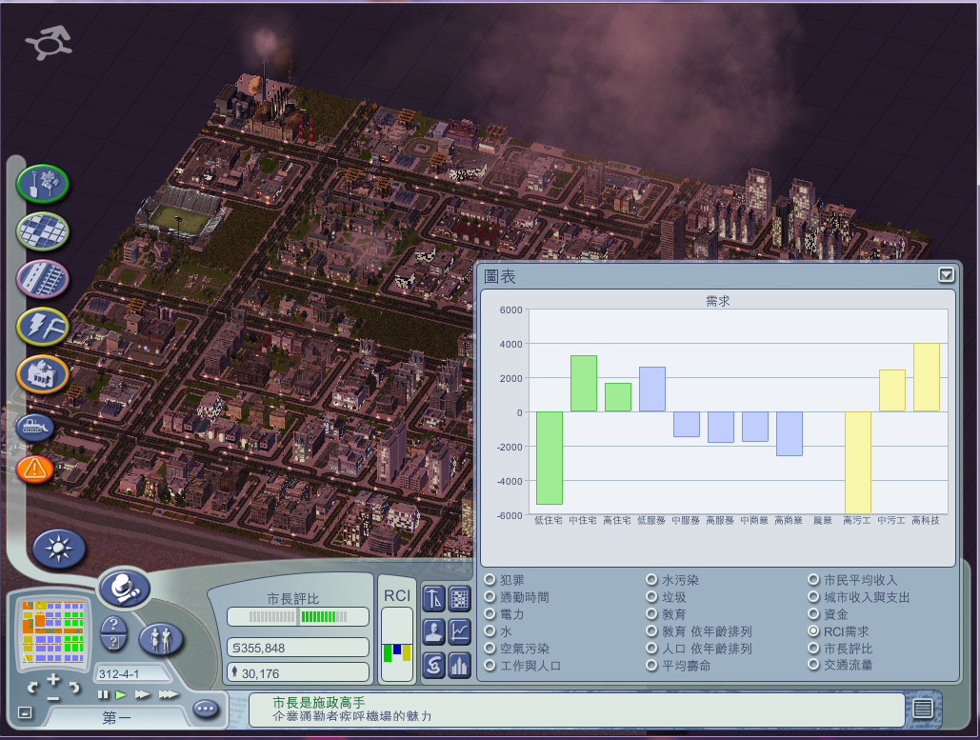The height and width of the screenshot is (740, 980).
Task: Open the budget panel showing §355,848
Action: pos(298,648)
